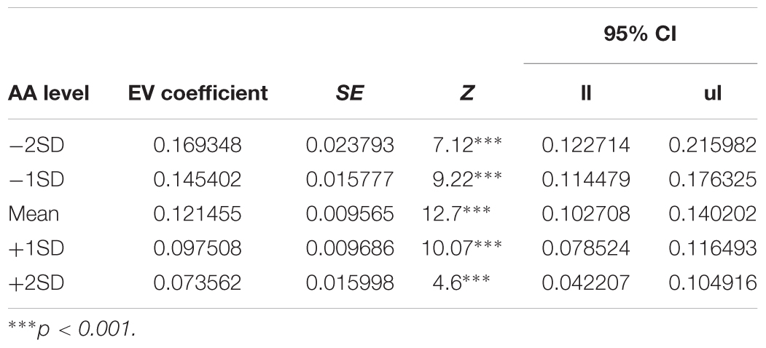Click the ul upper limit header
Screen dimensions: 766x348
point(713,92)
